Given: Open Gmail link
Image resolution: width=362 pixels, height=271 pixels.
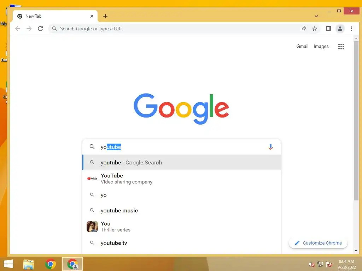Looking at the screenshot, I should point(302,46).
